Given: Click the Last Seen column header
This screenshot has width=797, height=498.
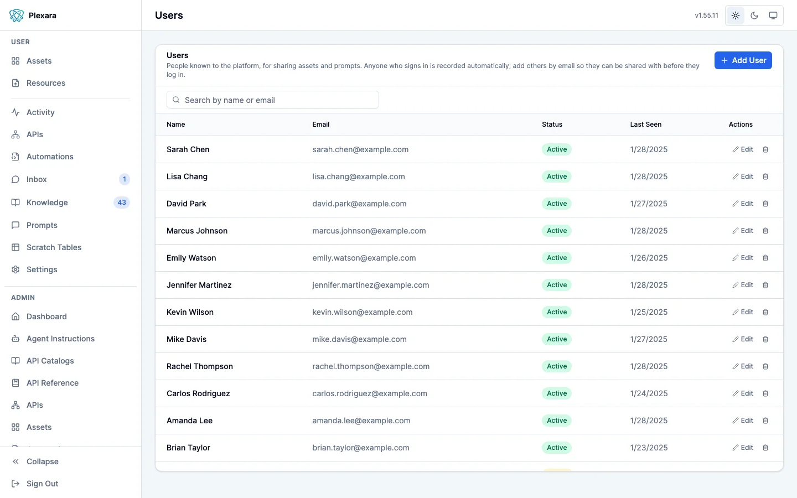Looking at the screenshot, I should (x=645, y=124).
